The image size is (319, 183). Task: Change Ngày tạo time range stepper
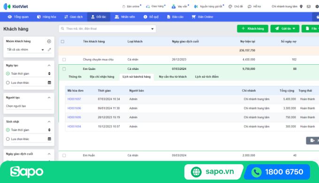click(49, 74)
